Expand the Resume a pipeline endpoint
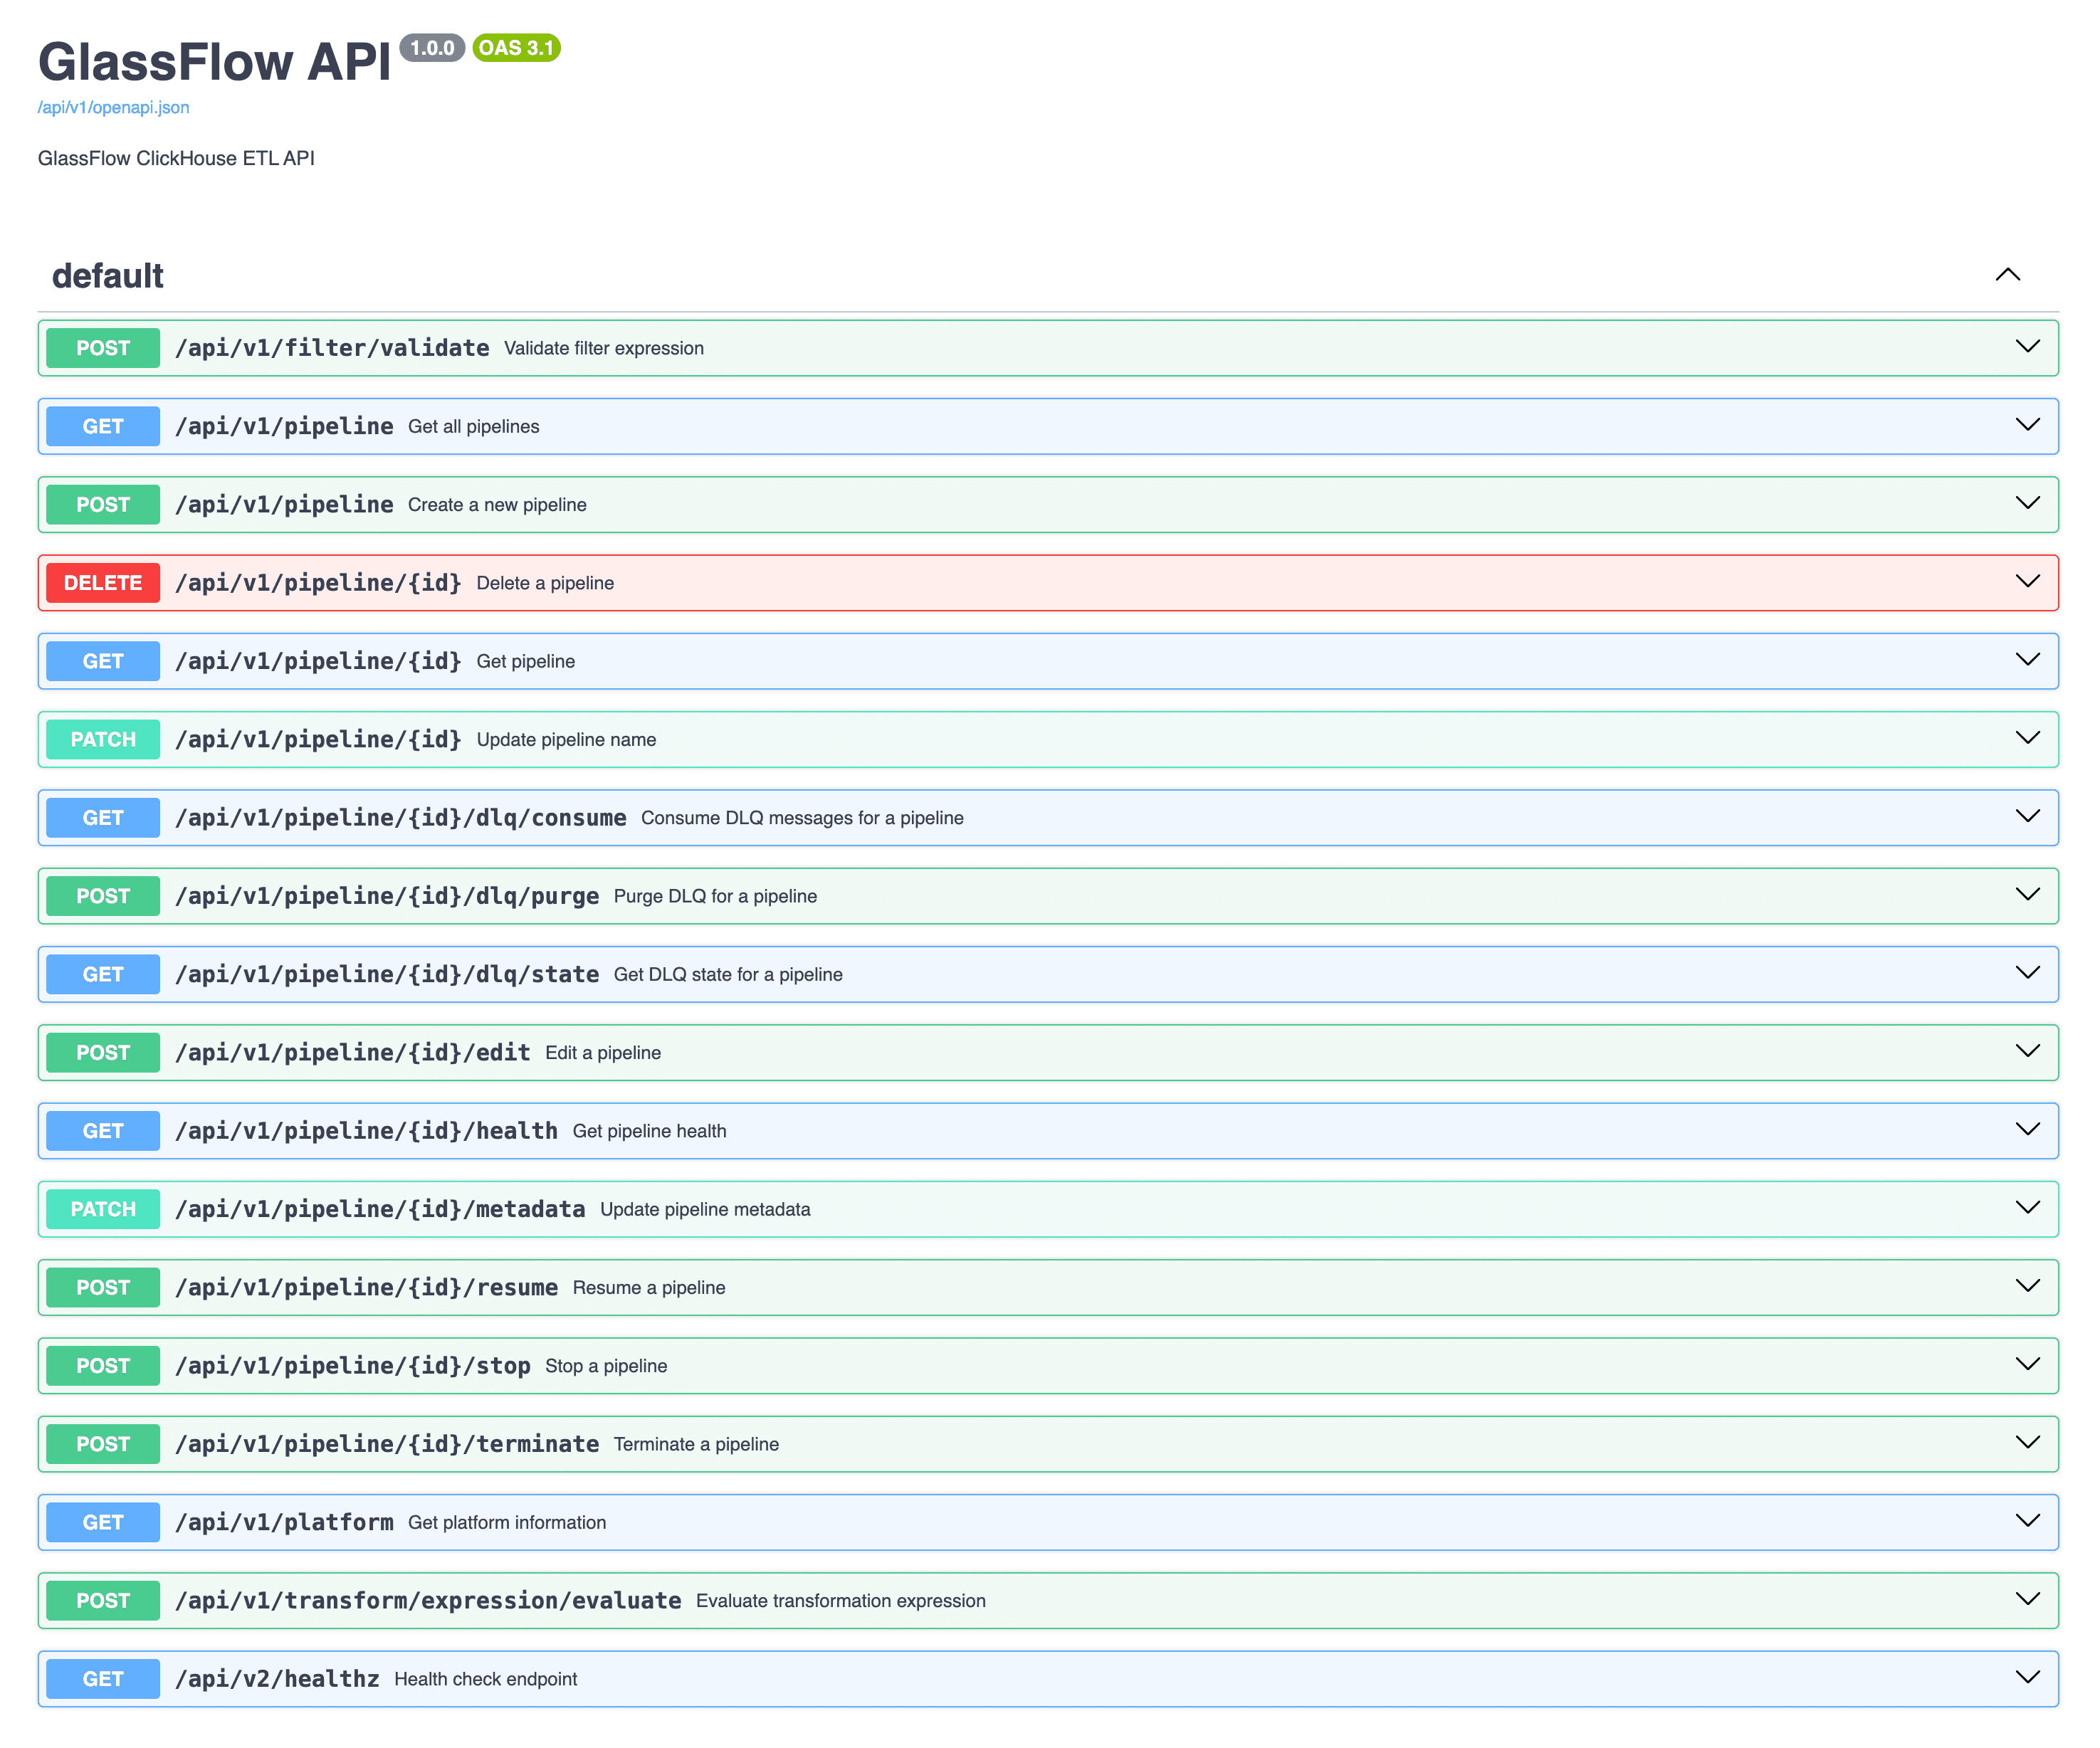This screenshot has width=2100, height=1748. click(x=2028, y=1286)
